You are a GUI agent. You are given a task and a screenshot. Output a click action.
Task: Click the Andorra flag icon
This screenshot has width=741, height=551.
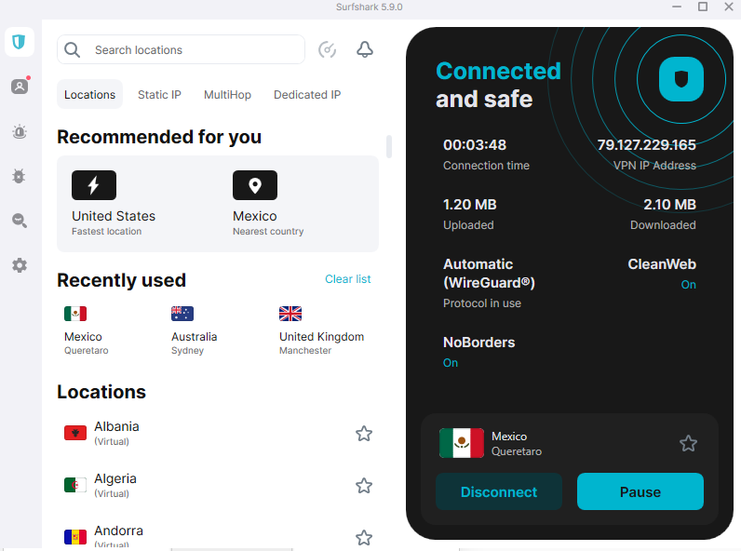tap(75, 537)
